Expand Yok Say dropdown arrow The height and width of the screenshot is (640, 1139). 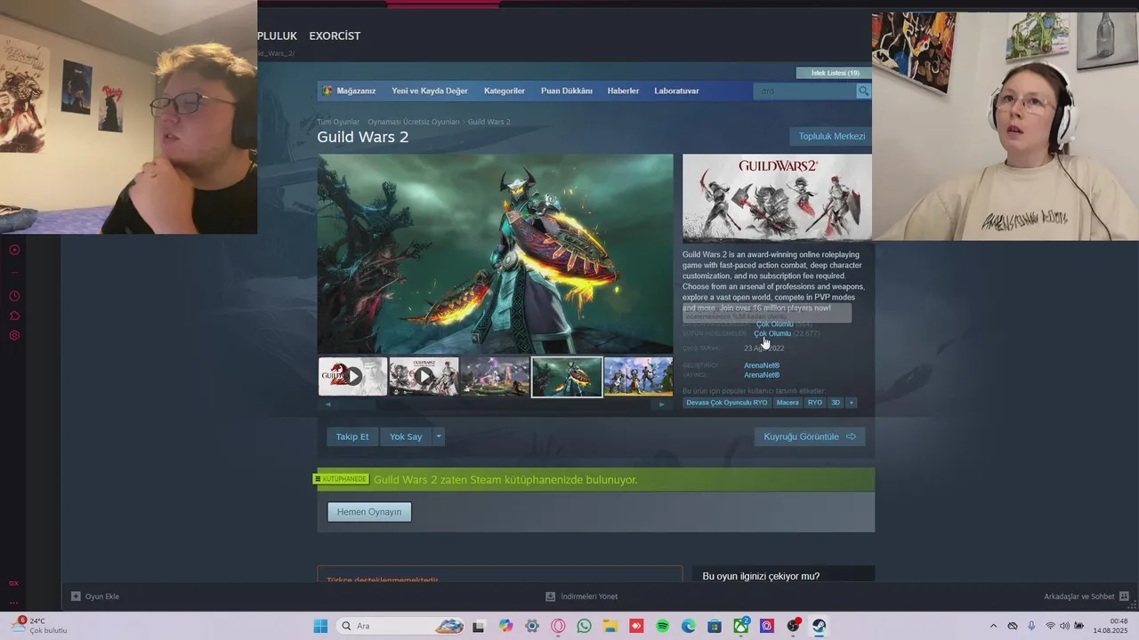(438, 436)
